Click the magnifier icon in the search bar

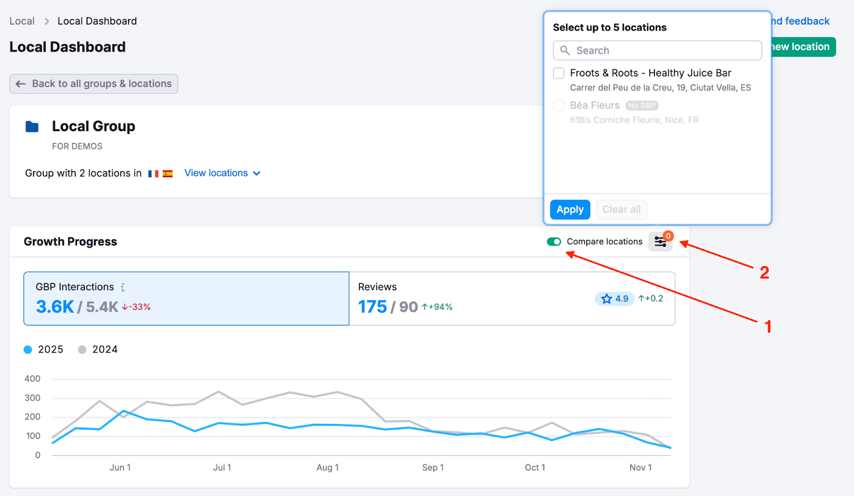(x=565, y=50)
